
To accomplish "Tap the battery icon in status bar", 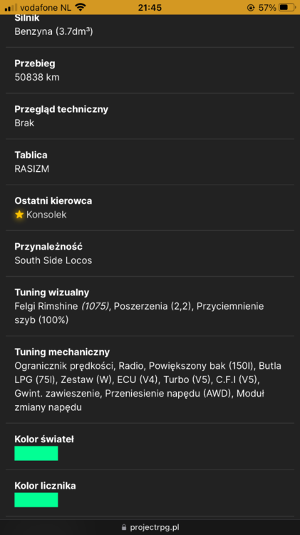I will pos(287,7).
